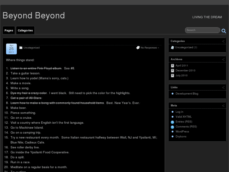Click the RSS icon next to Entries
Image resolution: width=229 pixels, height=172 pixels.
[172, 122]
